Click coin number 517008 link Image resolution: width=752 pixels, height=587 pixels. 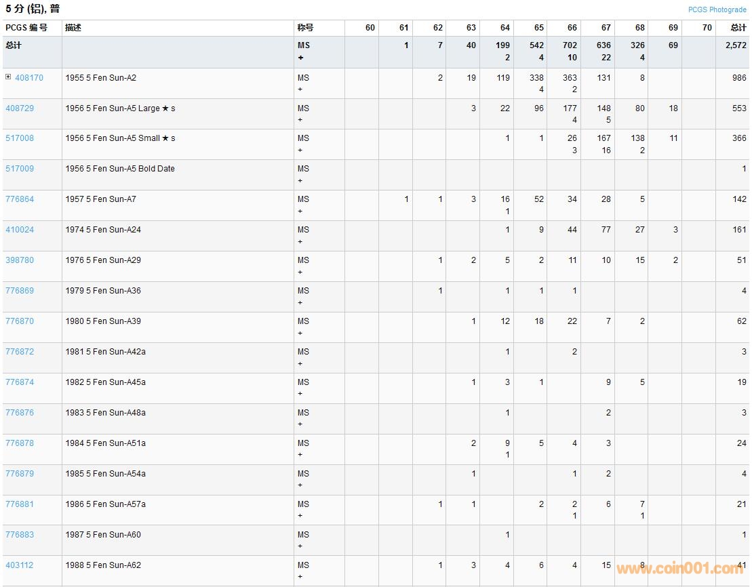coord(20,138)
